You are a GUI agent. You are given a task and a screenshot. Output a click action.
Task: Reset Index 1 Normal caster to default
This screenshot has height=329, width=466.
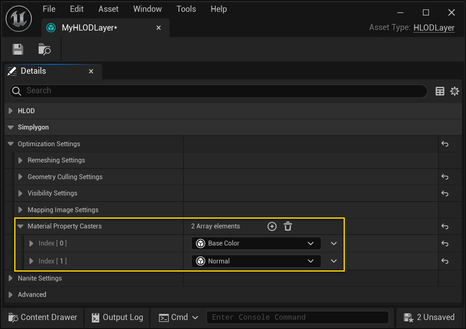click(445, 261)
